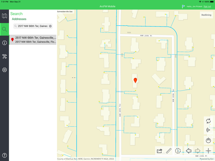Tap the refresh sync icon on map
215x161 pixels.
coord(208,121)
